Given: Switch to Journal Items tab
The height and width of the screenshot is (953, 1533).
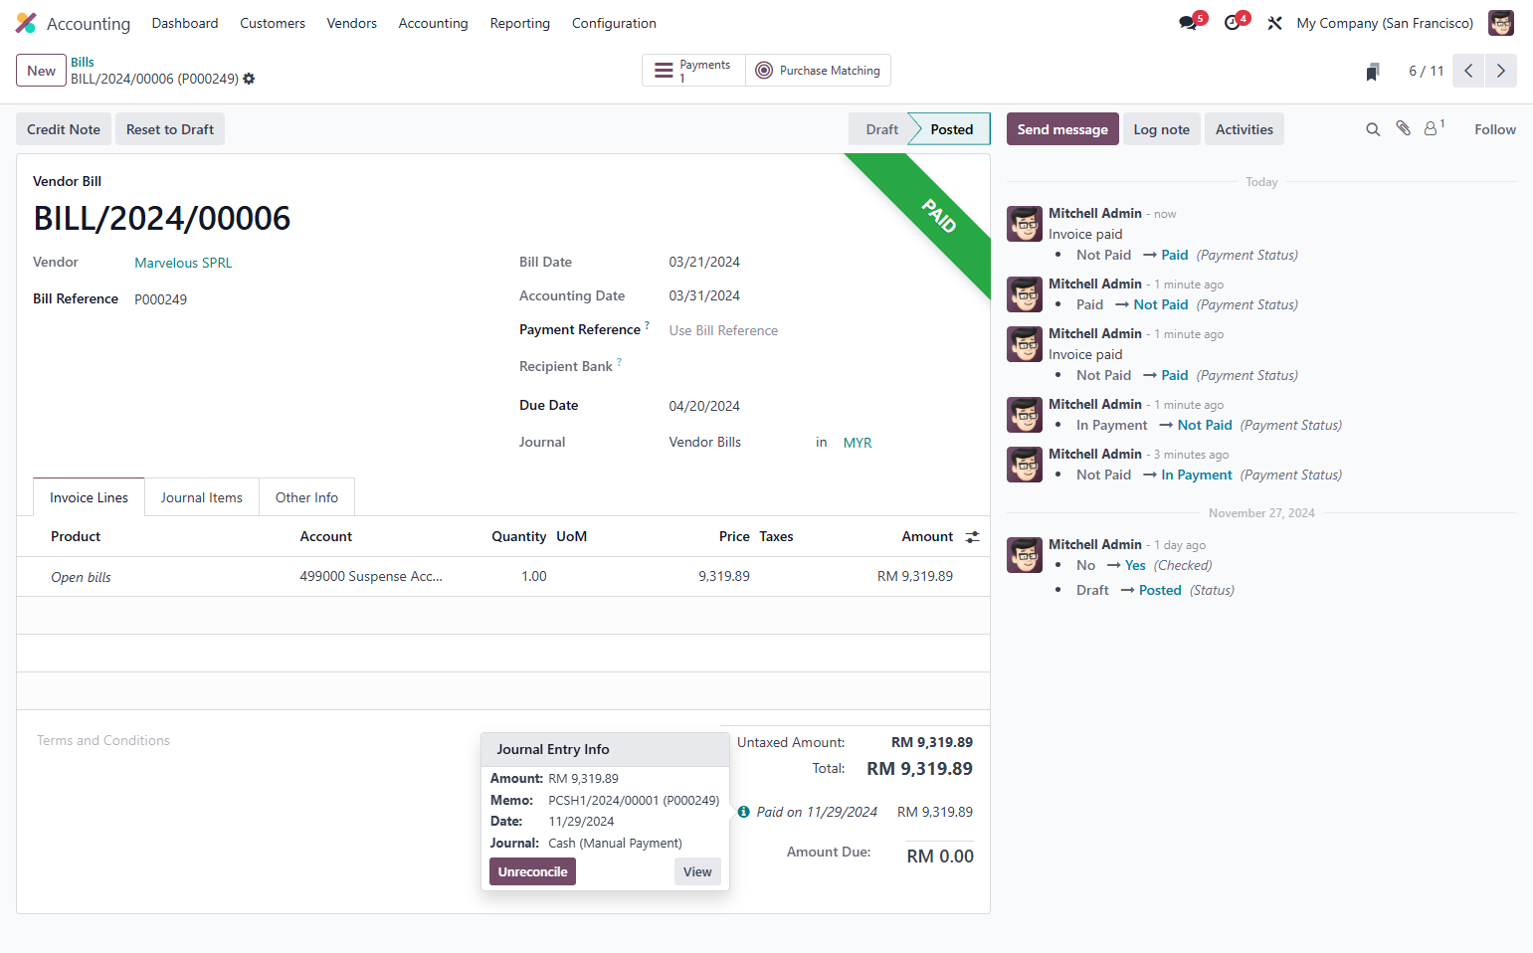Looking at the screenshot, I should (x=202, y=497).
